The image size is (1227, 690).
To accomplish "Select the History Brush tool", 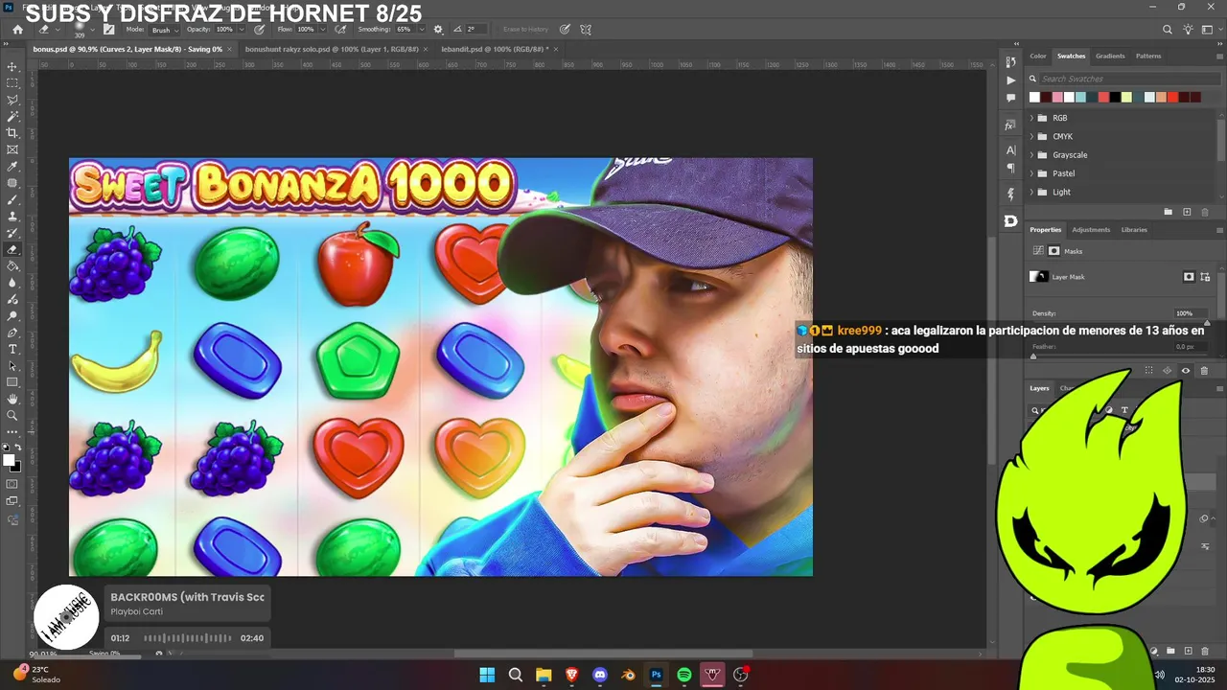I will click(x=12, y=233).
